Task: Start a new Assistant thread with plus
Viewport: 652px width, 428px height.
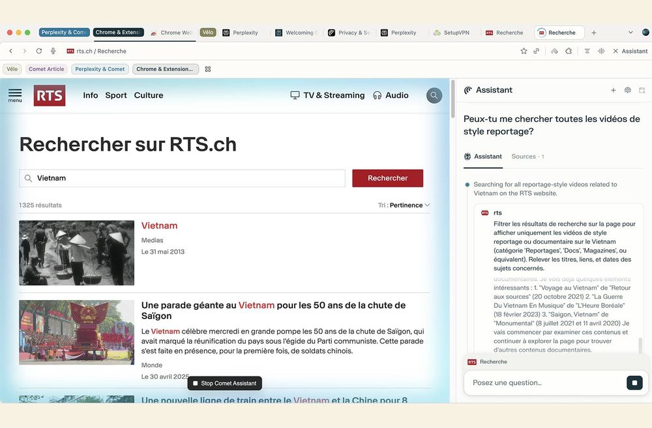Action: click(x=613, y=90)
